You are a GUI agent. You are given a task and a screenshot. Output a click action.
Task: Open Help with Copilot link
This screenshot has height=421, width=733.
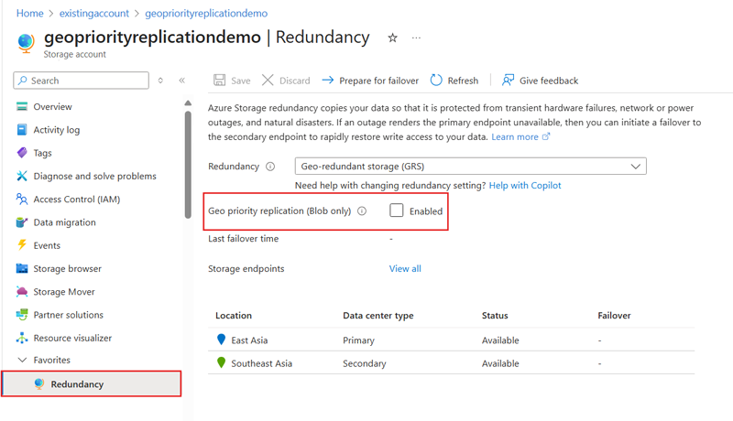tap(525, 185)
